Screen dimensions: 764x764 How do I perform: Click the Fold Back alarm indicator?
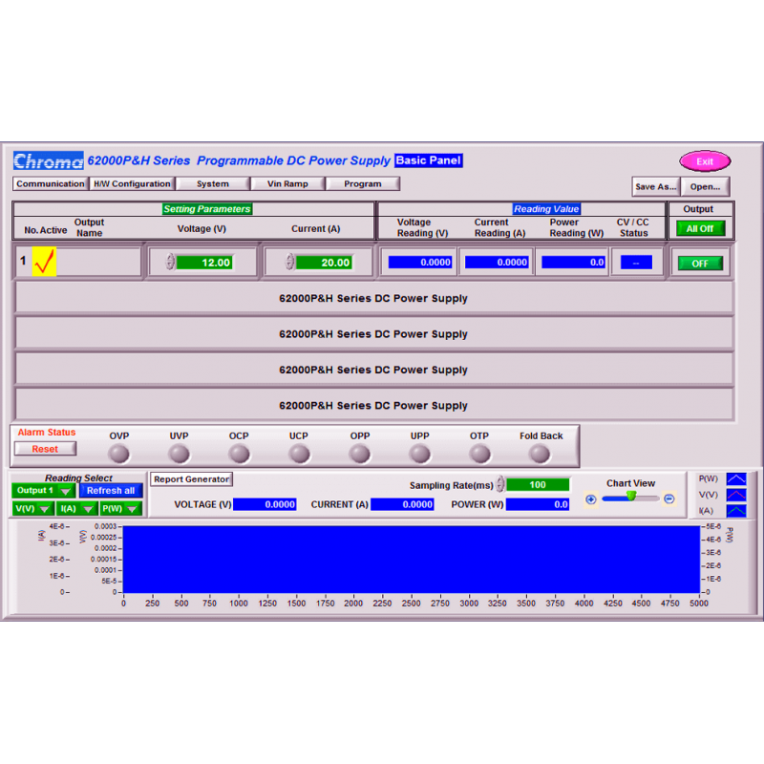click(x=540, y=454)
